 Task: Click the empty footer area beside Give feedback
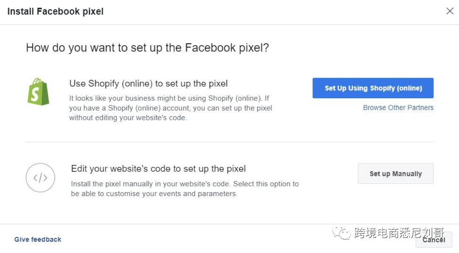click(x=193, y=239)
